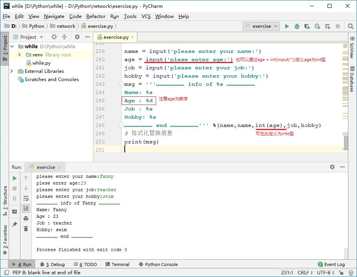Toggle the 1: Project side tab
Viewport: 357px width, 277px height.
click(5, 48)
